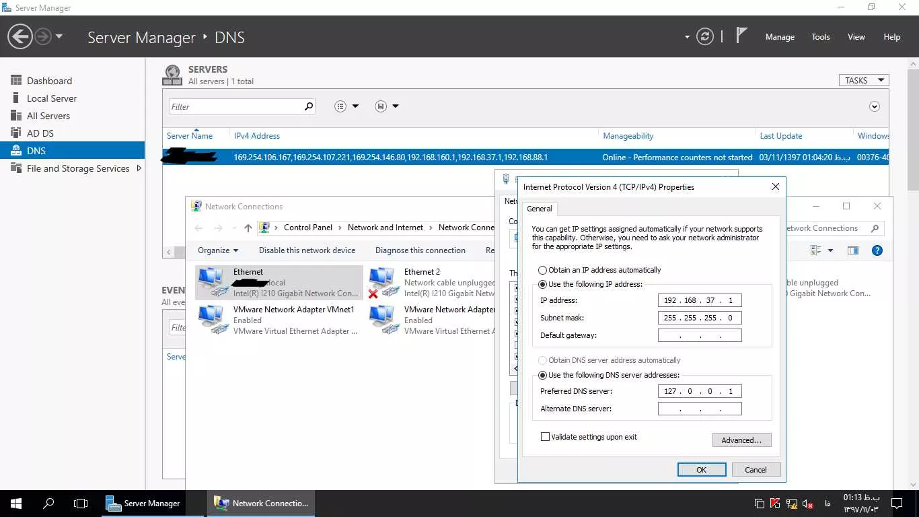
Task: Expand File and Storage Services
Action: (139, 168)
